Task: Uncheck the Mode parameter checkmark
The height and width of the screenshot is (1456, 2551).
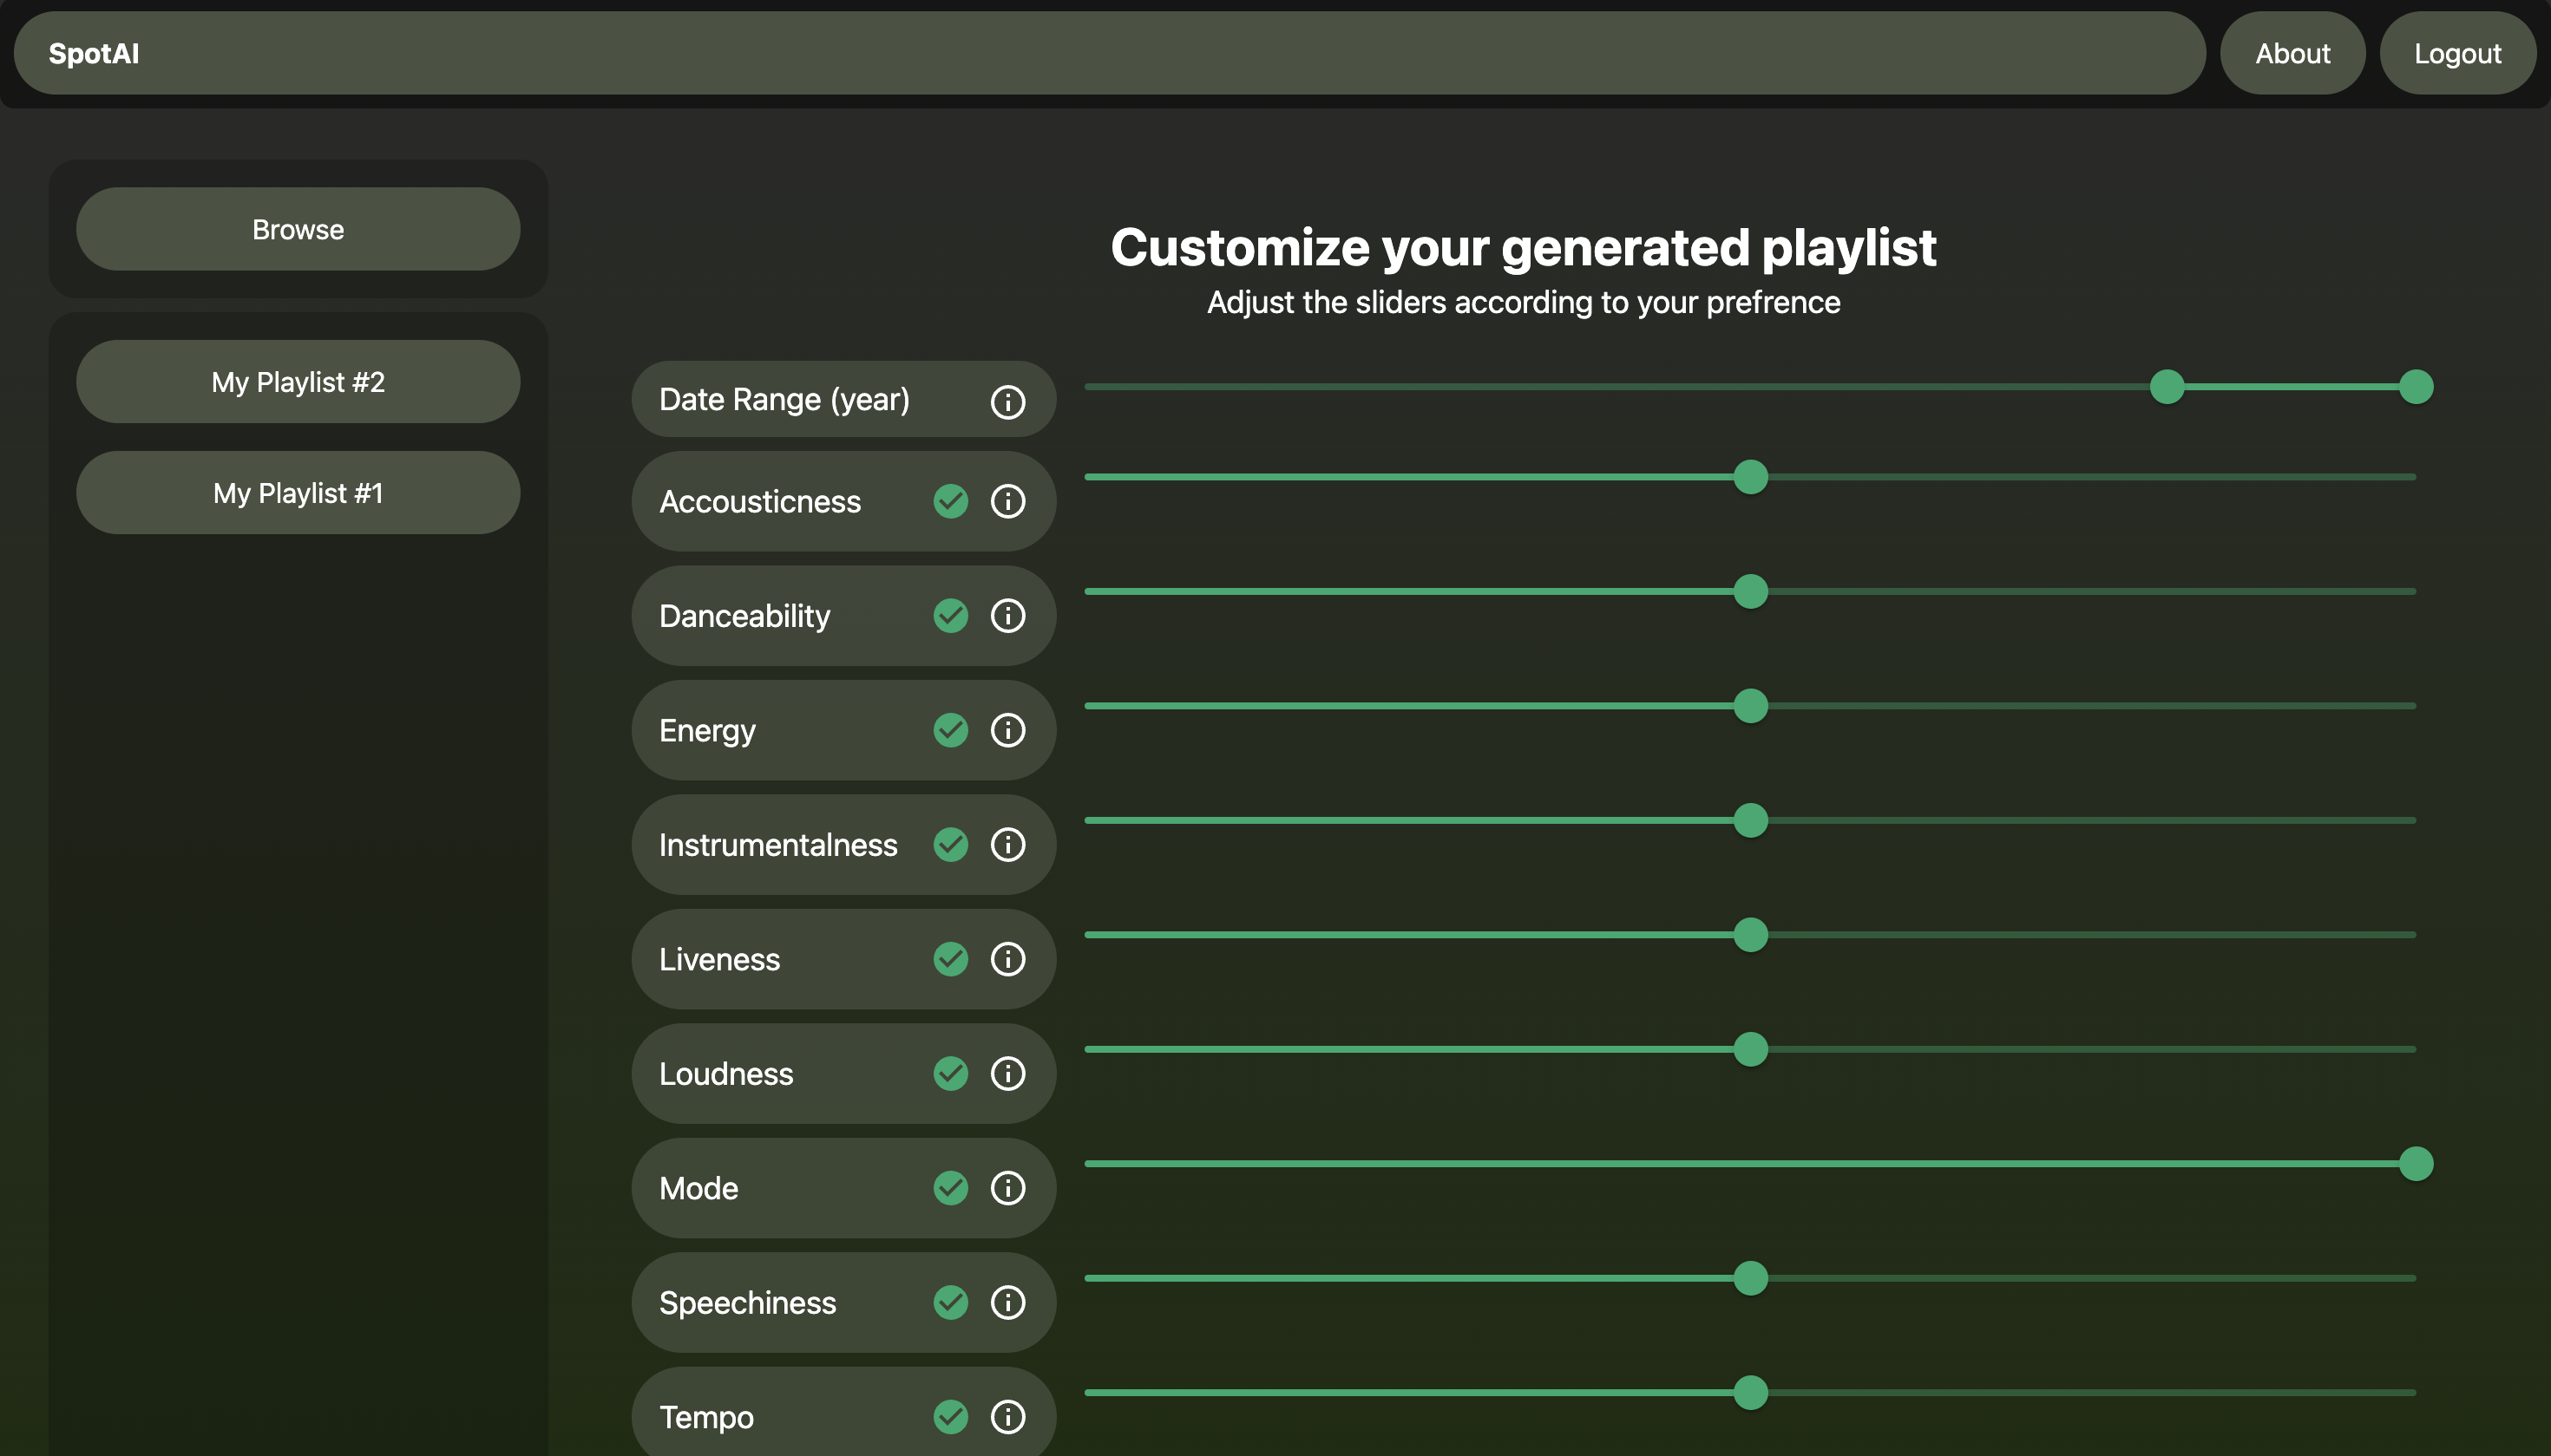Action: click(950, 1188)
